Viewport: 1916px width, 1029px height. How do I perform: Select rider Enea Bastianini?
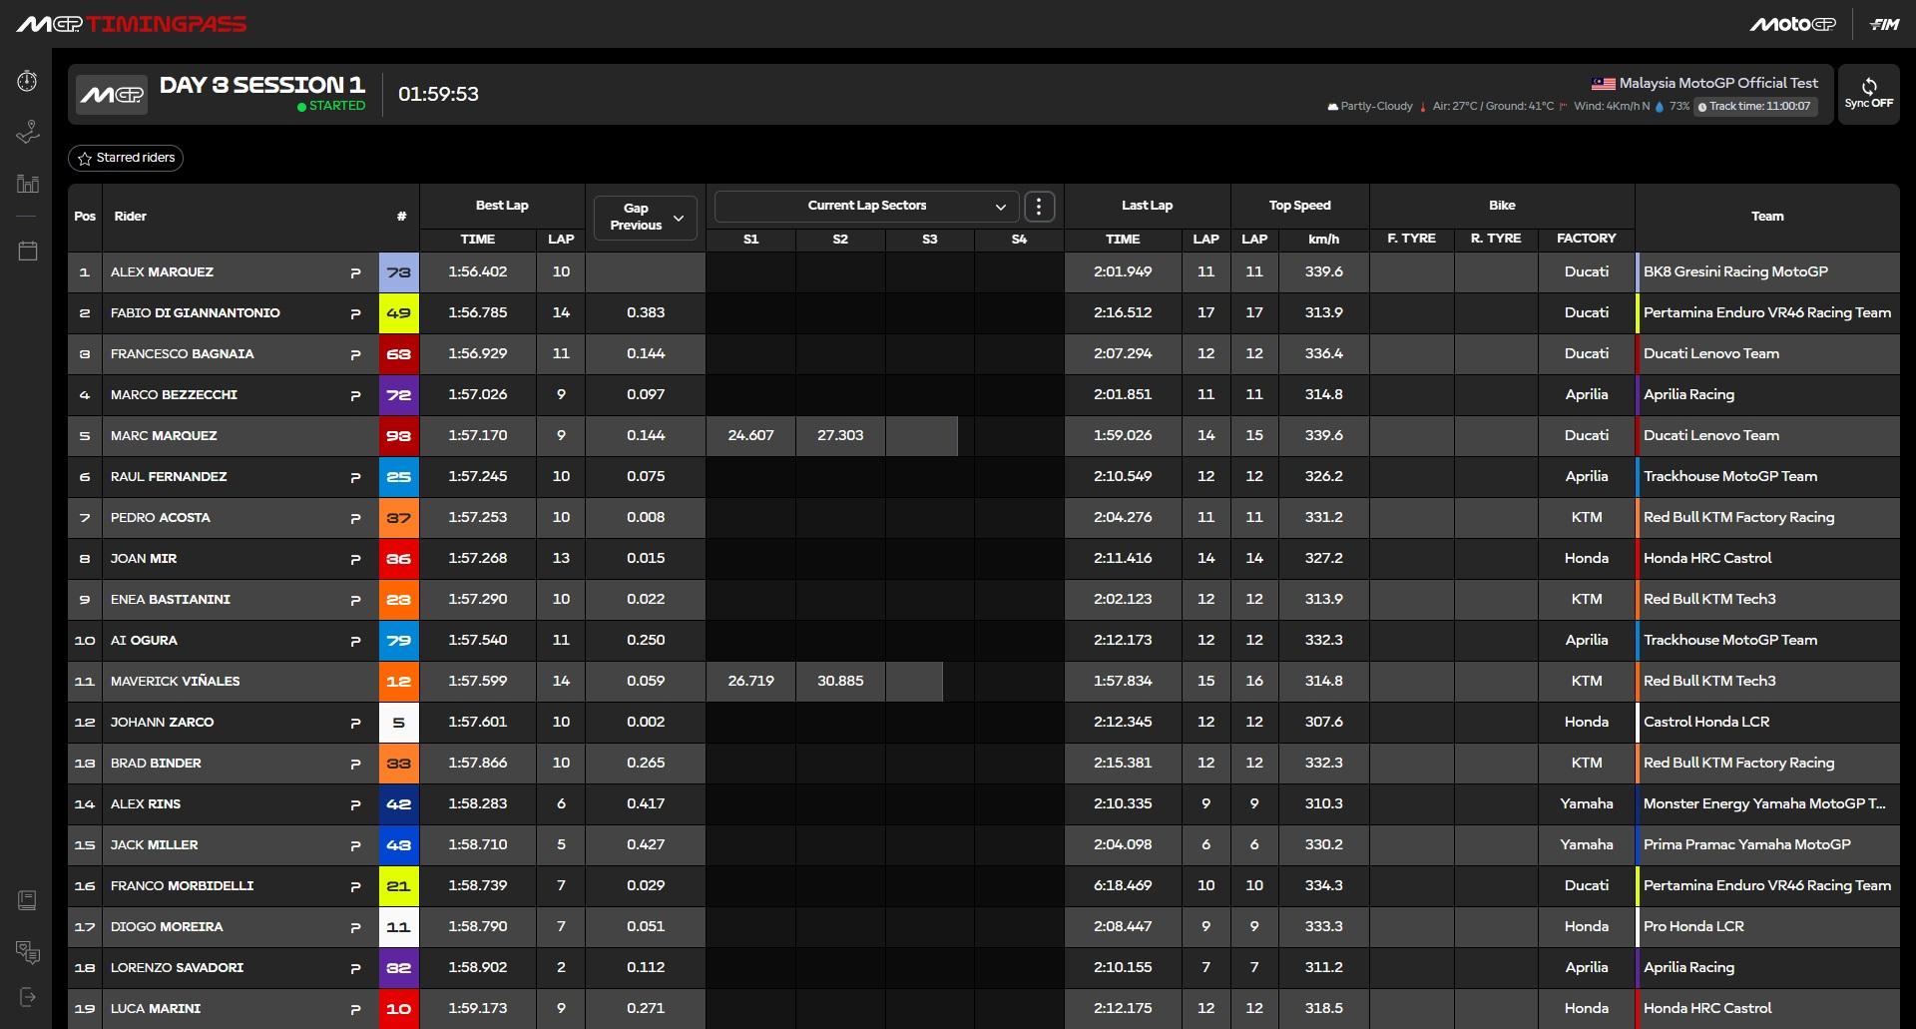click(x=171, y=600)
